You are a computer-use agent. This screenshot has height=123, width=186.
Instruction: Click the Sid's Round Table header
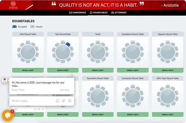point(28,34)
